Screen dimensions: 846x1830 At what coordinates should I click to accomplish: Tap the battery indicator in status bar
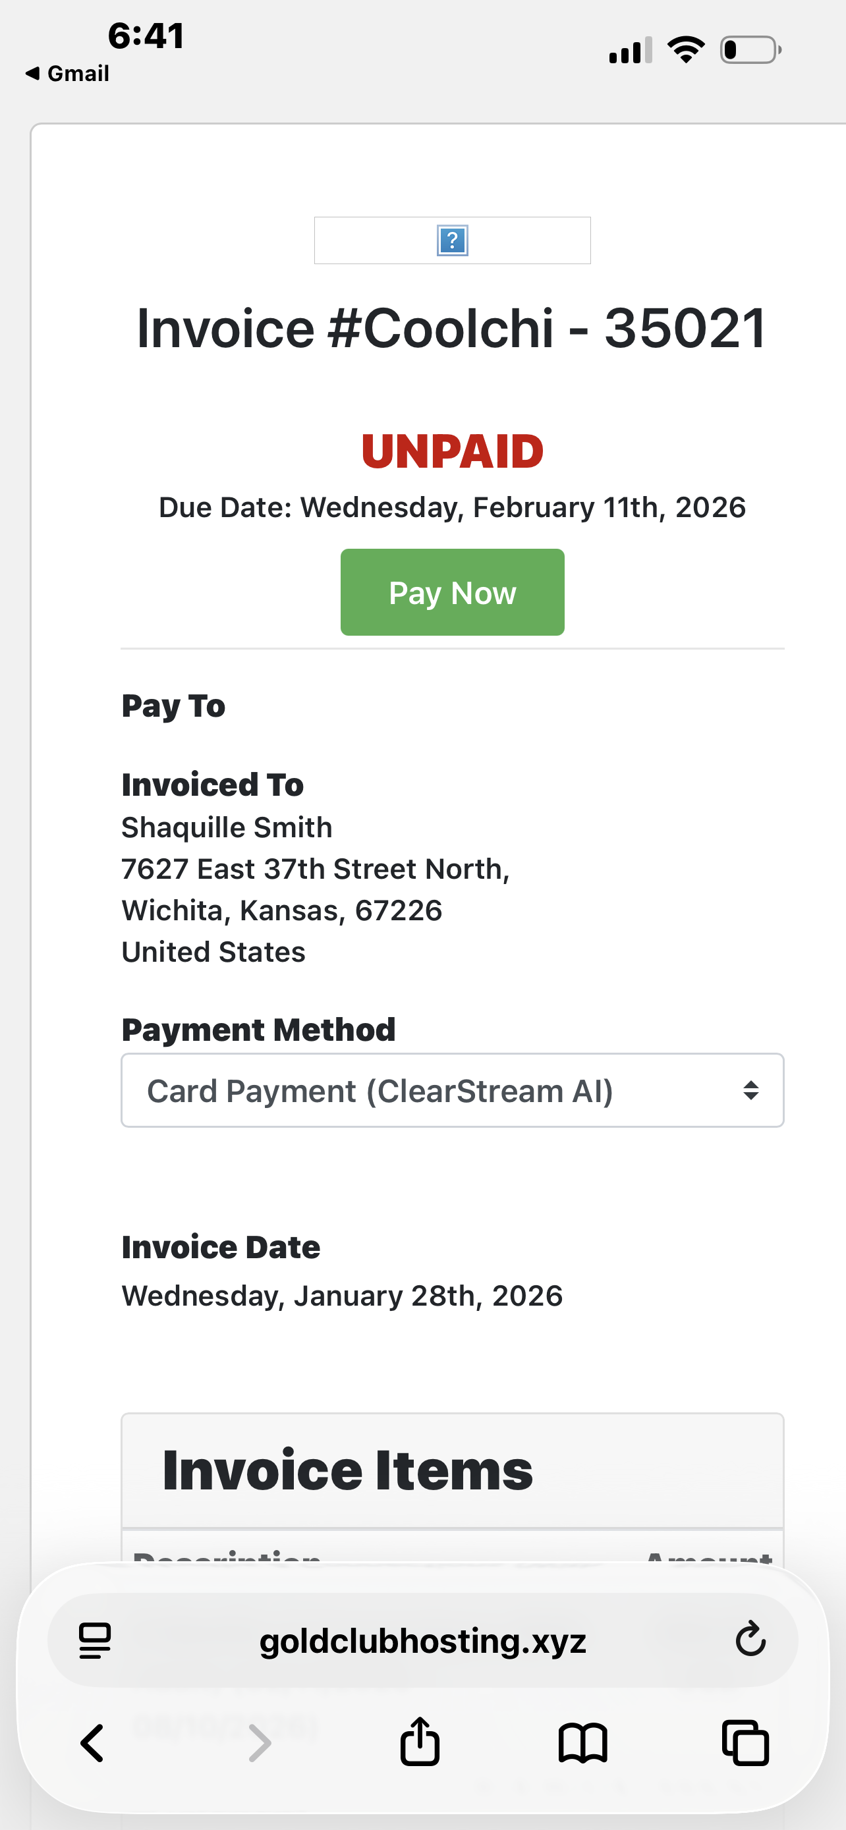[x=750, y=51]
